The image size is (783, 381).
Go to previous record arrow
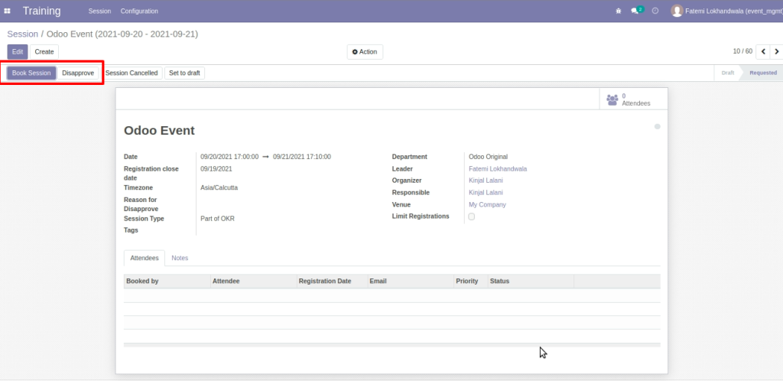click(x=763, y=52)
